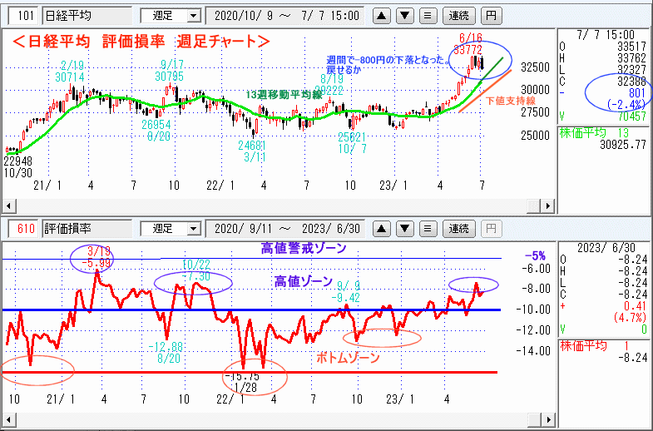Click the 円 button in the top chart toolbar

tap(492, 16)
